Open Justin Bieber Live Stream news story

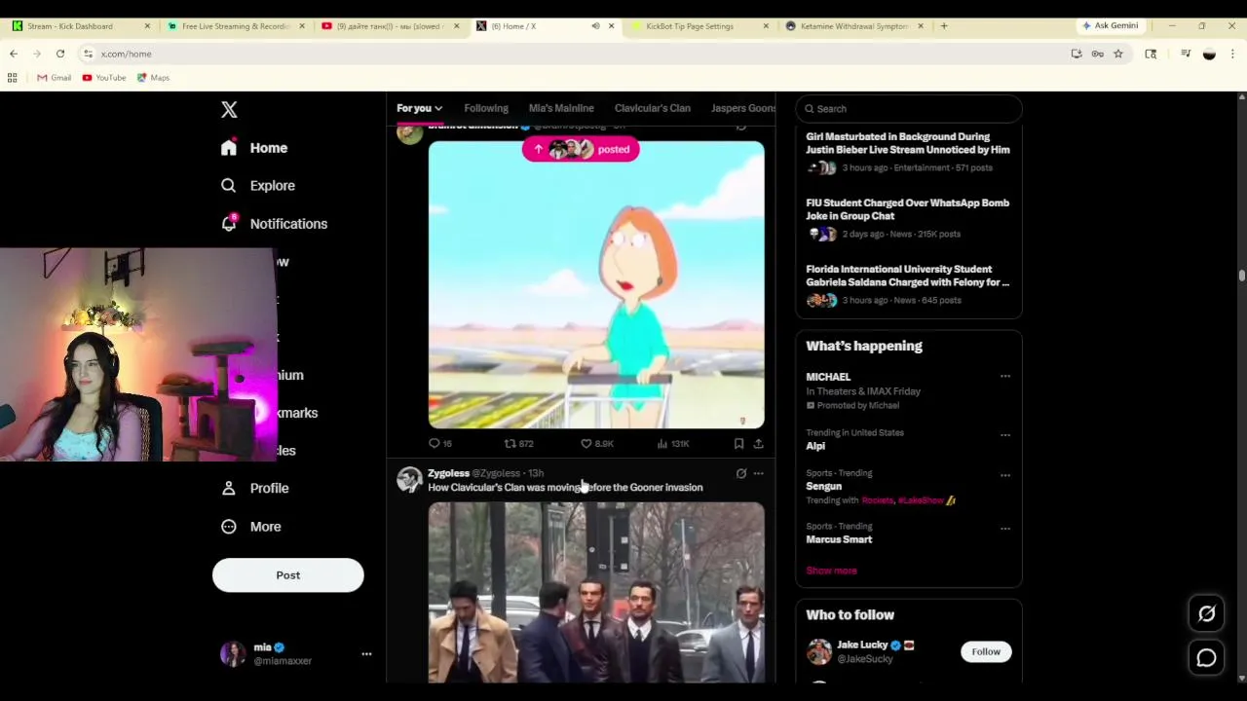(907, 143)
